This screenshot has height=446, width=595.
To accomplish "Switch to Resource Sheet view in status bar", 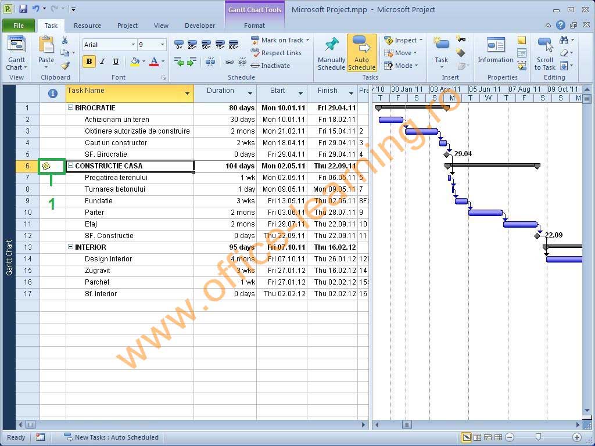I will click(x=499, y=437).
